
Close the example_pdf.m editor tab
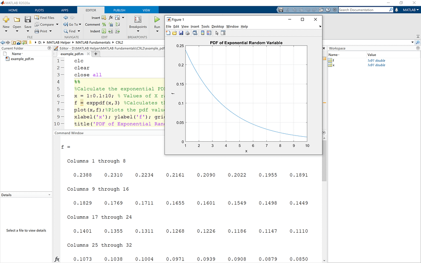point(88,54)
